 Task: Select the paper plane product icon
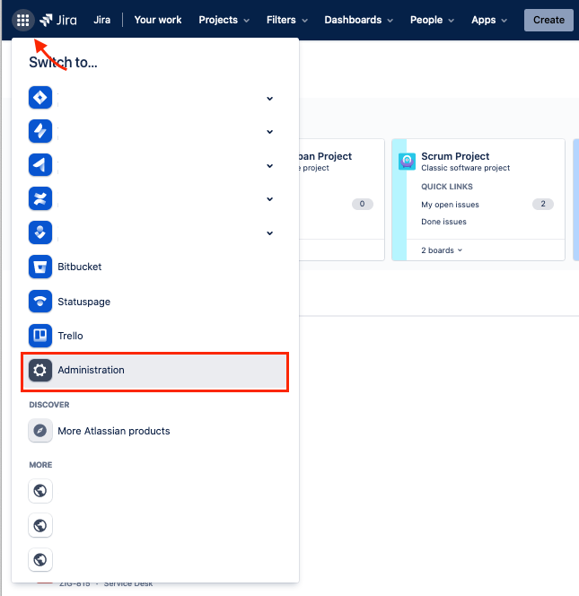[x=40, y=165]
